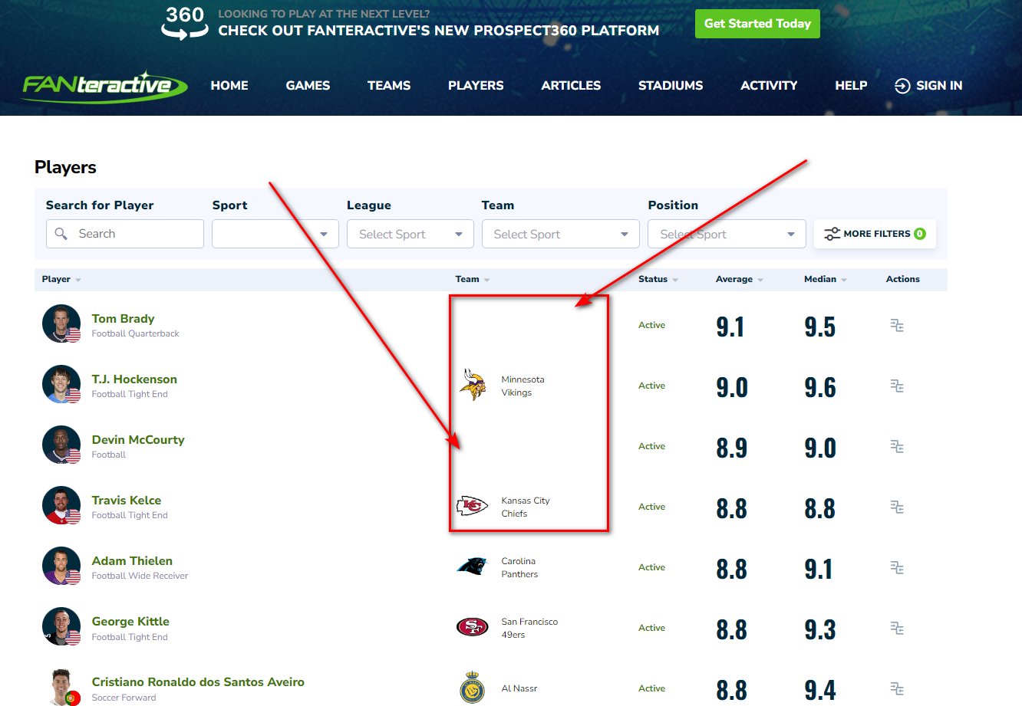
Task: Click Tom Brady's avatar photo
Action: 61,323
